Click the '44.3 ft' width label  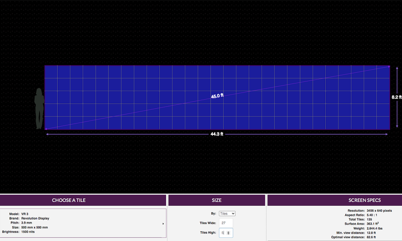pos(217,134)
